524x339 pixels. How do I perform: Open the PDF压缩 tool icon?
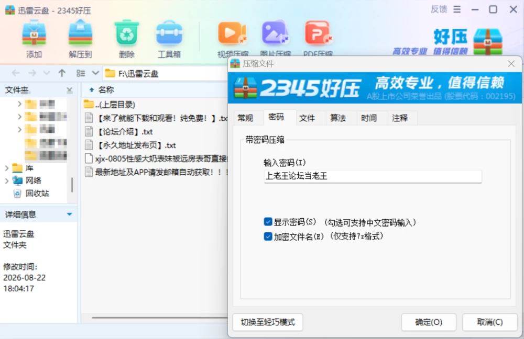point(318,39)
